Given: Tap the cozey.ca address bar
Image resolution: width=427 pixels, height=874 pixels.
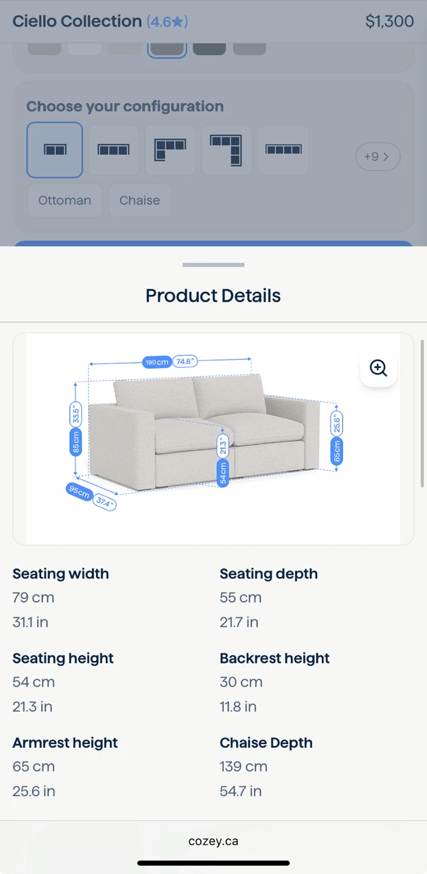Looking at the screenshot, I should (x=213, y=841).
